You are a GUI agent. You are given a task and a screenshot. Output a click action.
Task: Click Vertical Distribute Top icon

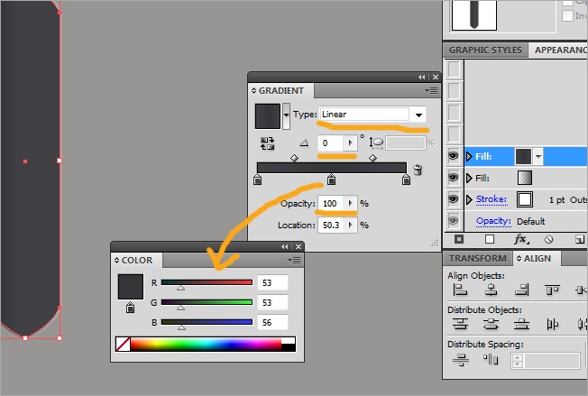point(460,324)
